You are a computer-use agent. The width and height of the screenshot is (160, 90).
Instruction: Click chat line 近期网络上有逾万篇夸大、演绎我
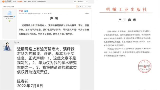46,49
